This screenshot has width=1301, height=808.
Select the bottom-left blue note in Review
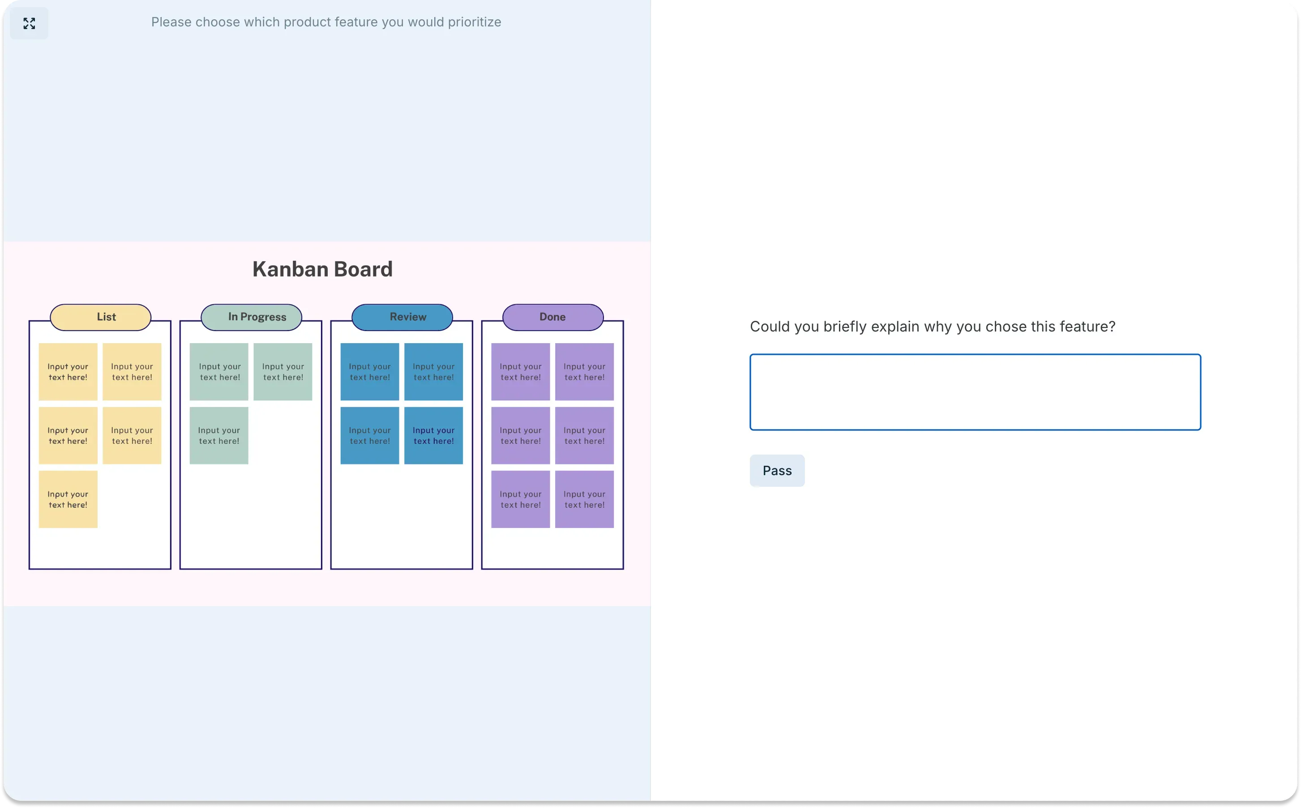[x=369, y=435]
